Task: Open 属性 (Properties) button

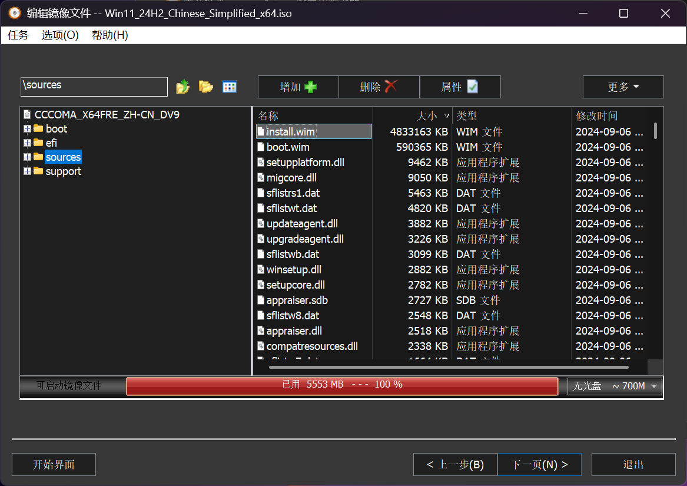Action: click(460, 87)
